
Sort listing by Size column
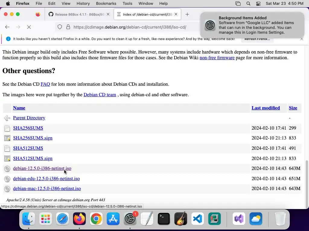point(293,108)
